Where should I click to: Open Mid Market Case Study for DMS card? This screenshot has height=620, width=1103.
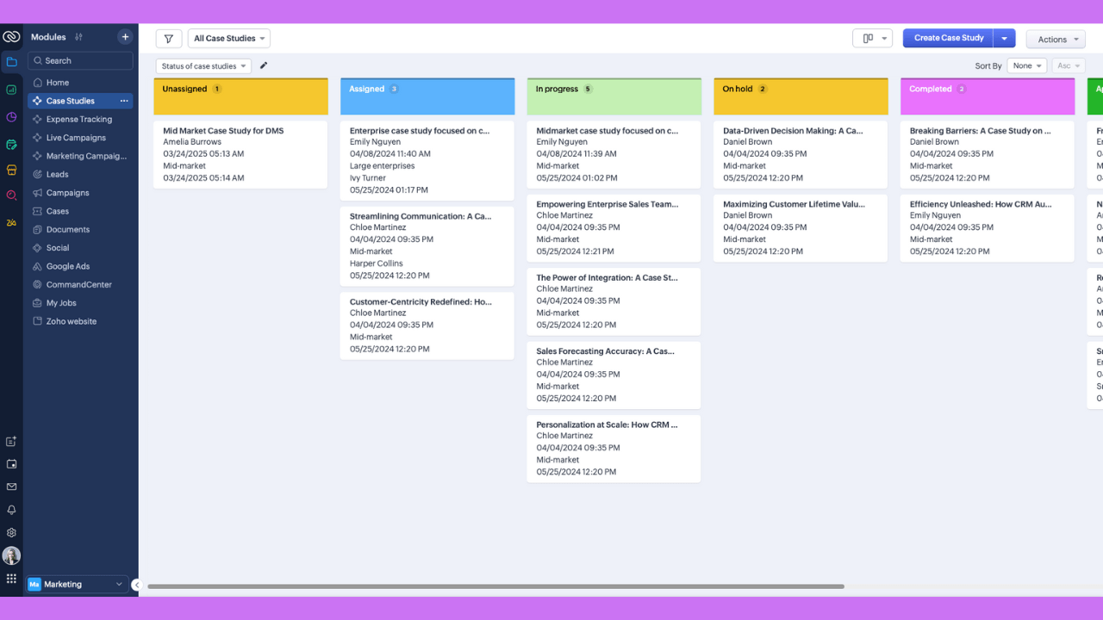pyautogui.click(x=240, y=154)
